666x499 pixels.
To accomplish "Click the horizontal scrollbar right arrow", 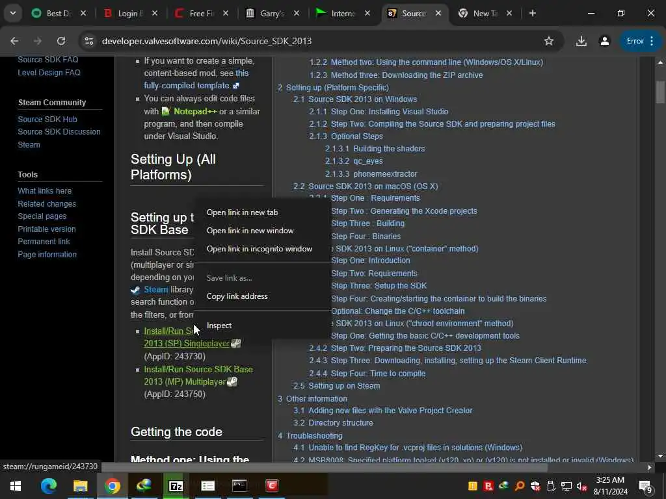I will (649, 468).
